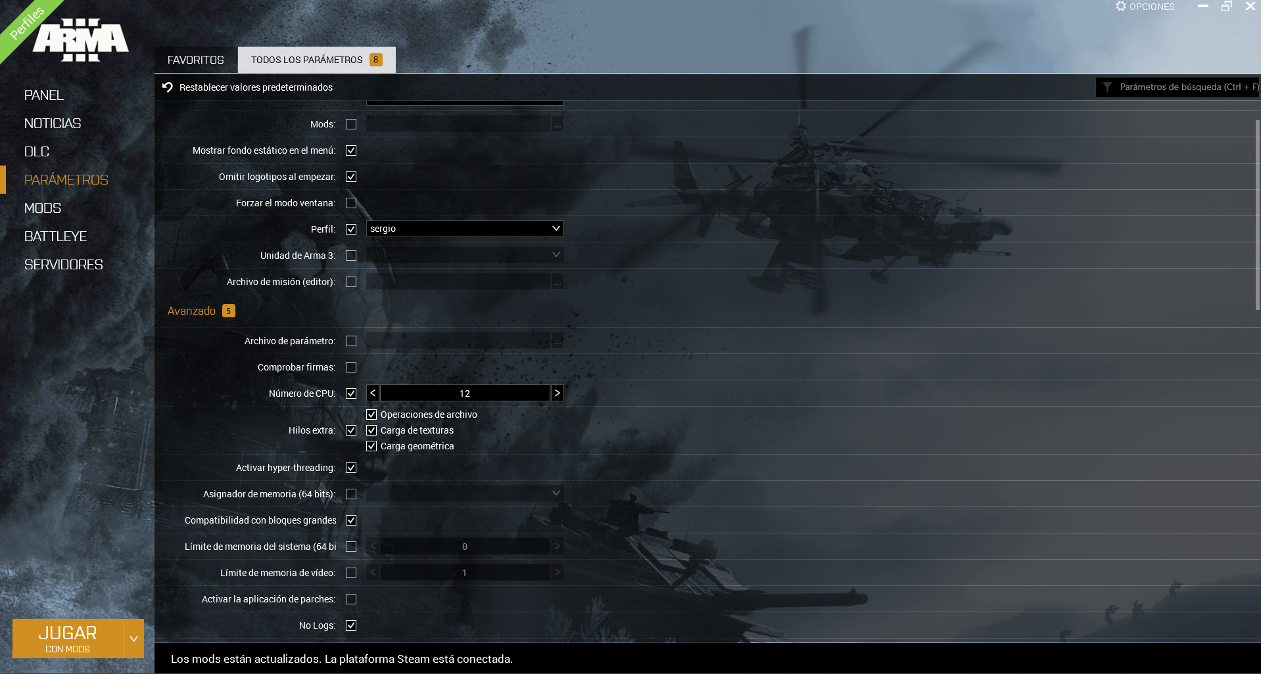
Task: Open the Unidad de Arma 3 dropdown
Action: point(556,255)
